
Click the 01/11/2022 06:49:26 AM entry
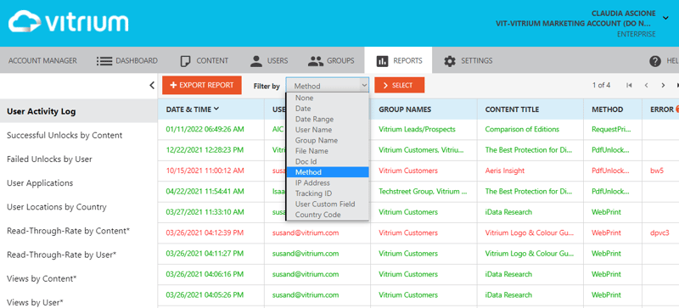coord(205,129)
